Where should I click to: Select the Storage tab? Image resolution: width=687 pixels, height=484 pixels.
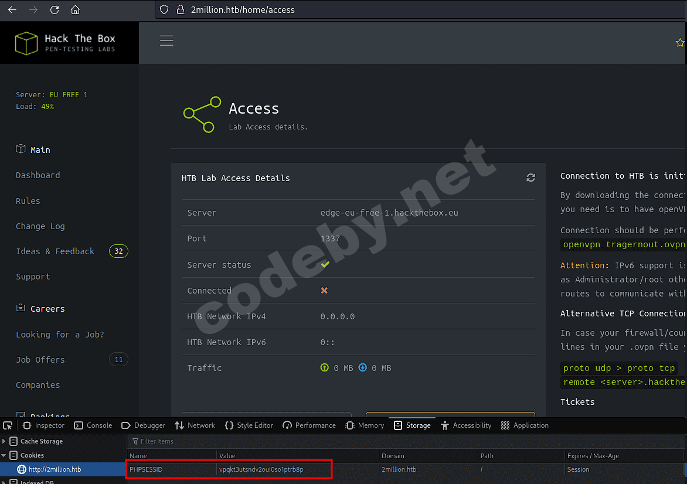[x=412, y=425]
